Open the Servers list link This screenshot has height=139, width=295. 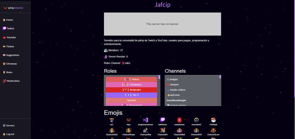coord(10,126)
